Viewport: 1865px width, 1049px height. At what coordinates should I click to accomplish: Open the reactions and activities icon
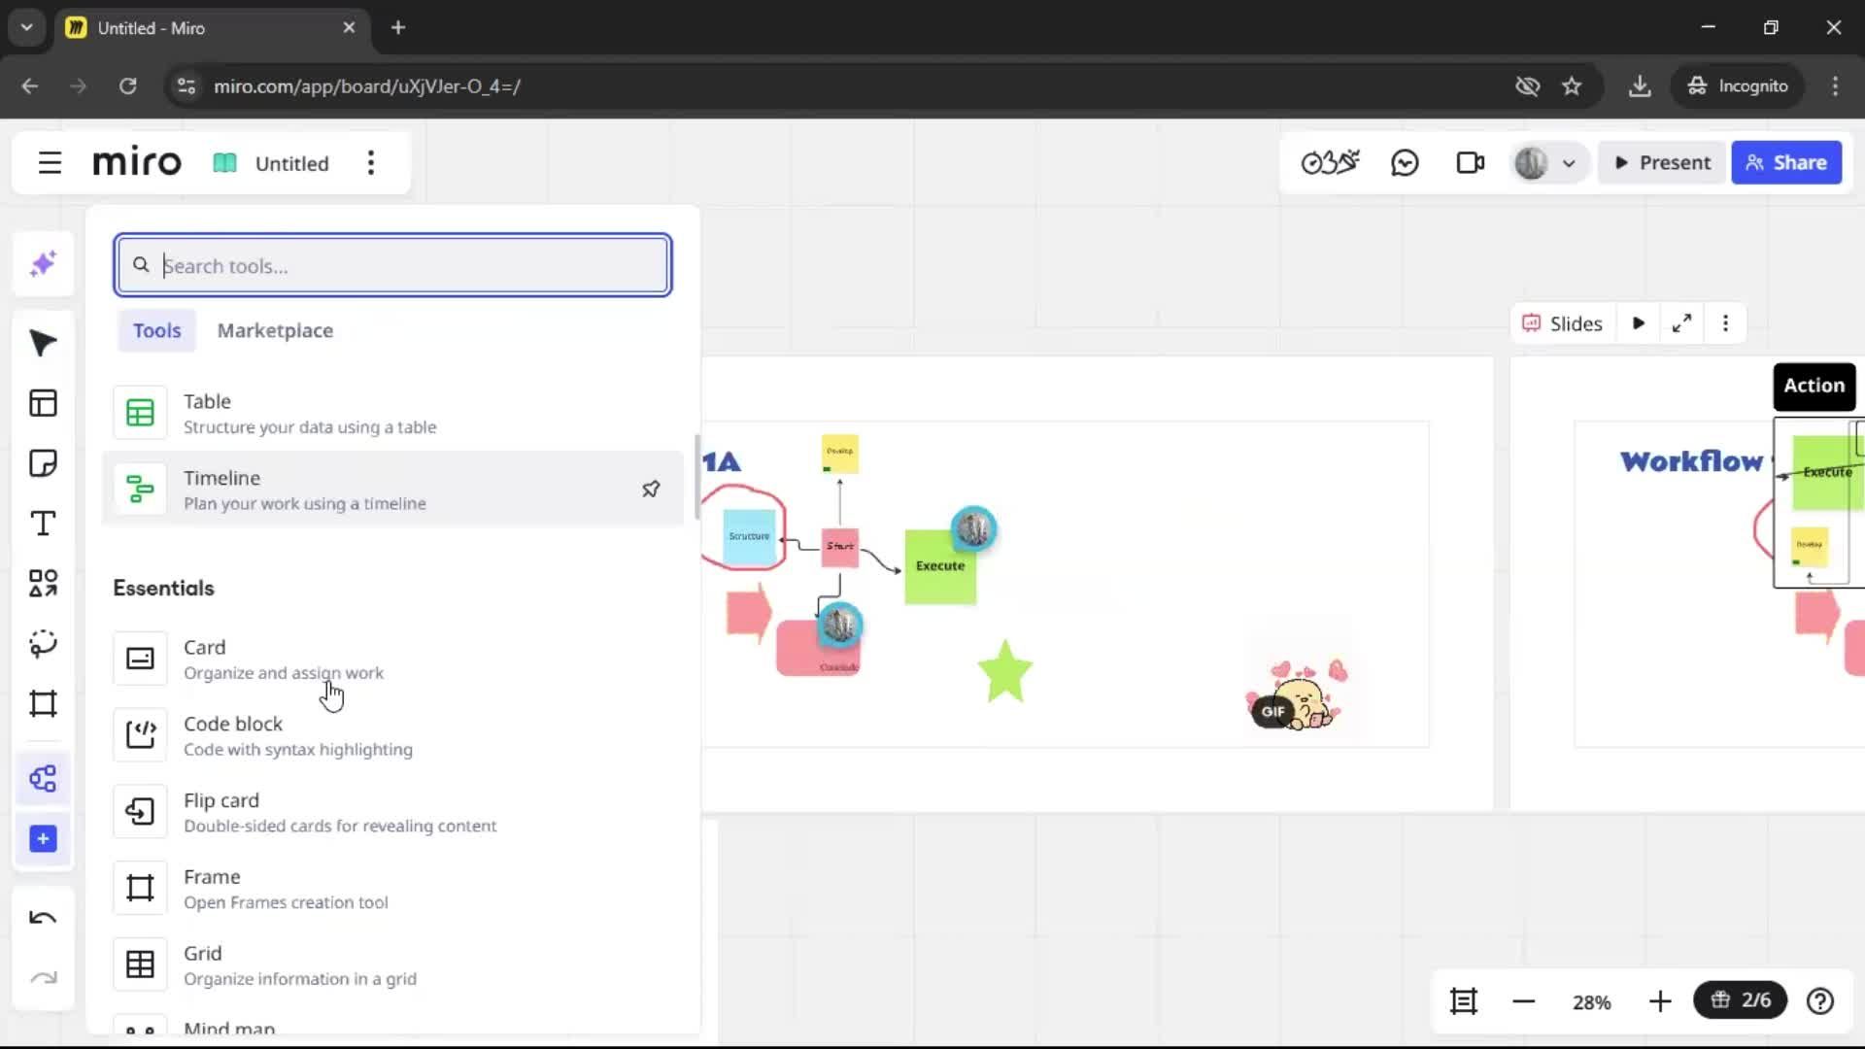1330,163
